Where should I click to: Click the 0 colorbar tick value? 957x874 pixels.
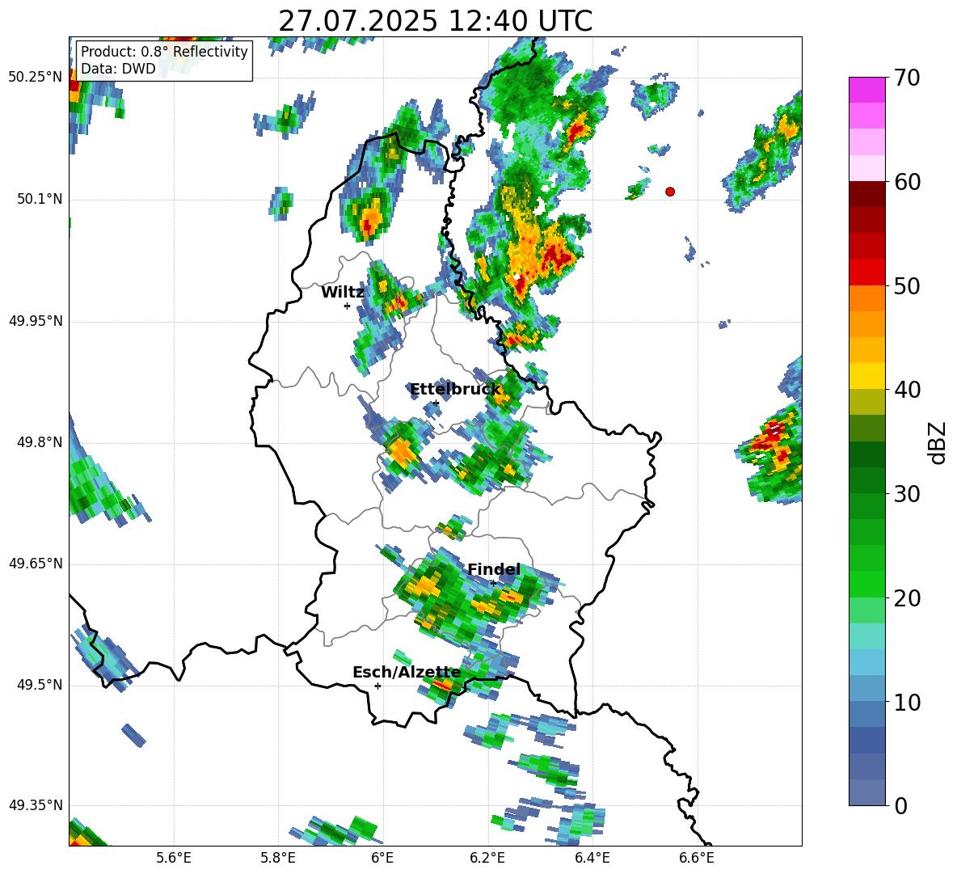901,805
